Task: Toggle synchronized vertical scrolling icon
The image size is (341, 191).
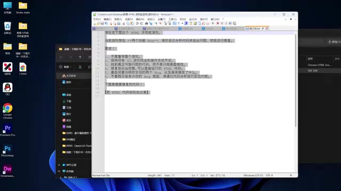Action: tap(166, 23)
